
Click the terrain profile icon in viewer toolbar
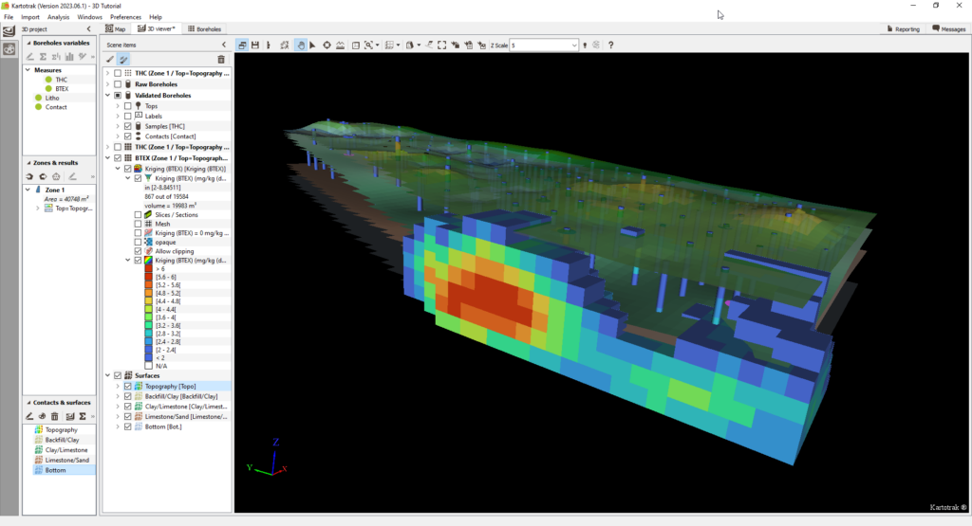point(341,45)
